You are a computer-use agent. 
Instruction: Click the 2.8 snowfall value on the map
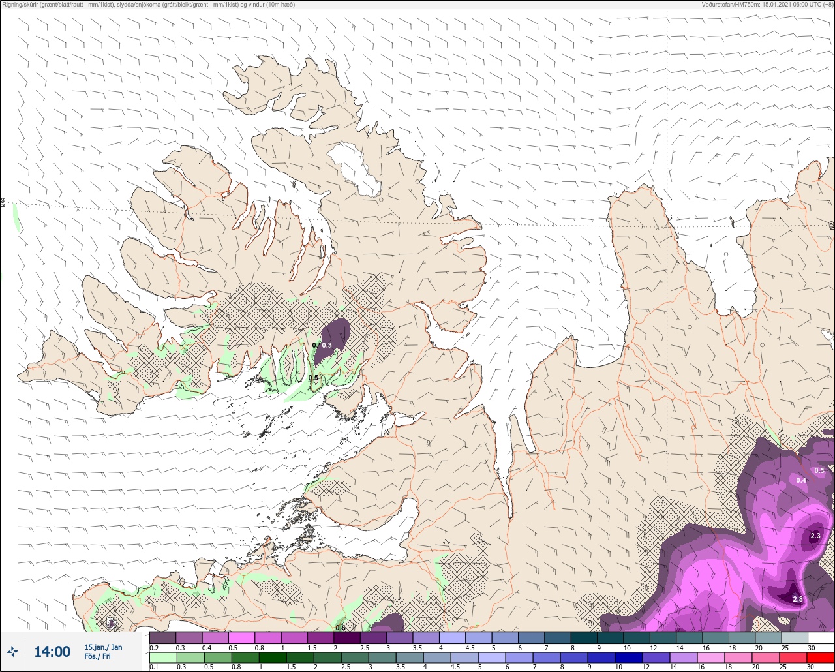point(797,599)
